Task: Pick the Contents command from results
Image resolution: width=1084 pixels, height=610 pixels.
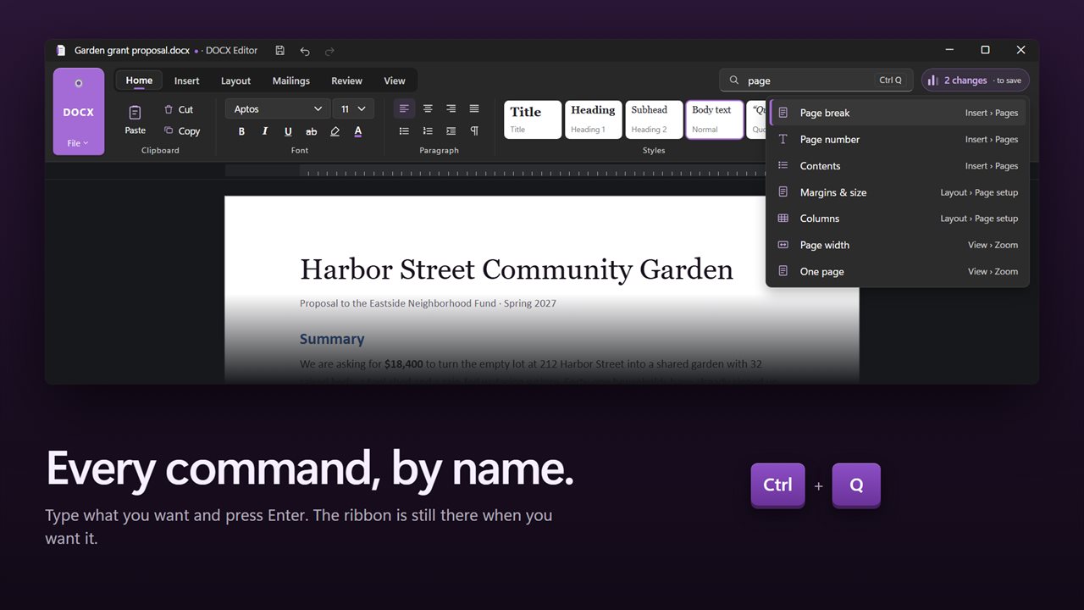Action: pyautogui.click(x=898, y=165)
